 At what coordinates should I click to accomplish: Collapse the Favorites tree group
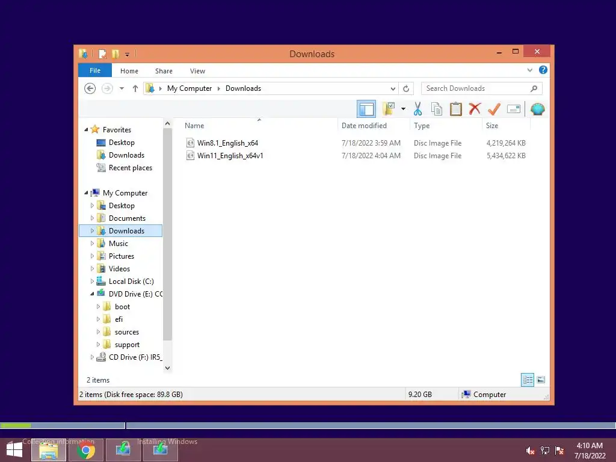pos(86,130)
